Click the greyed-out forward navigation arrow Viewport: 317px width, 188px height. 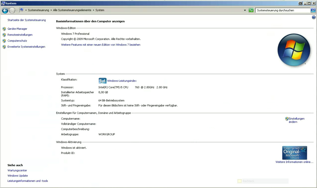(x=12, y=11)
